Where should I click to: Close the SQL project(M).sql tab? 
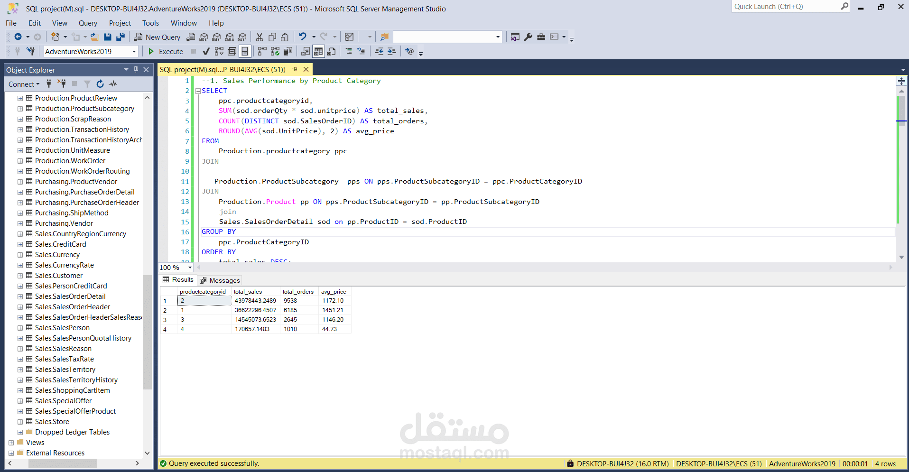[306, 69]
